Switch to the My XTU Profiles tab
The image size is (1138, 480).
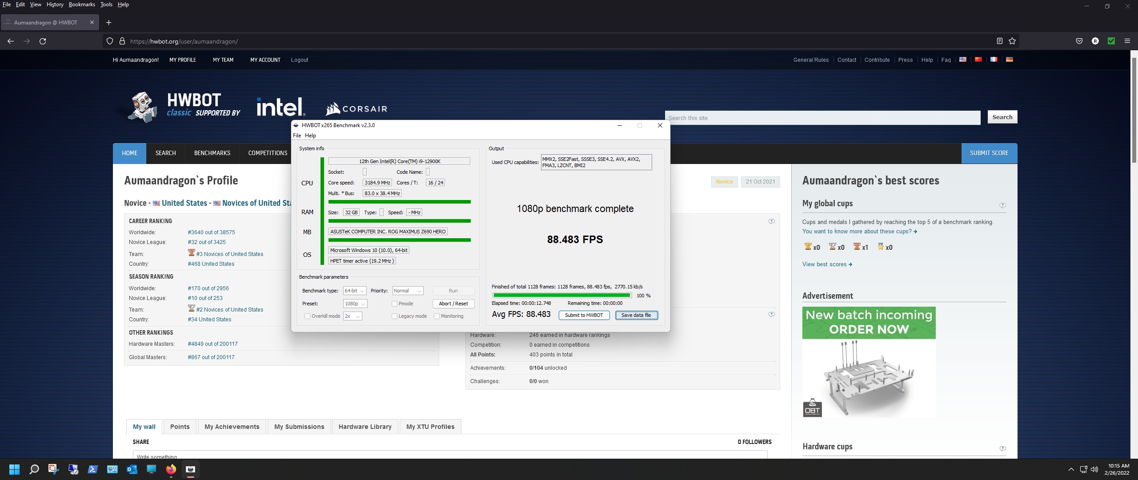pyautogui.click(x=430, y=427)
